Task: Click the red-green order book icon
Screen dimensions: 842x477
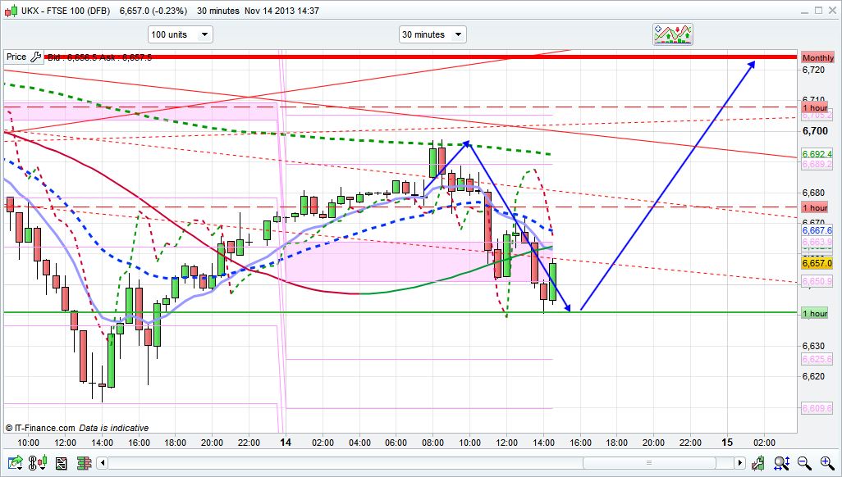Action: tap(82, 463)
